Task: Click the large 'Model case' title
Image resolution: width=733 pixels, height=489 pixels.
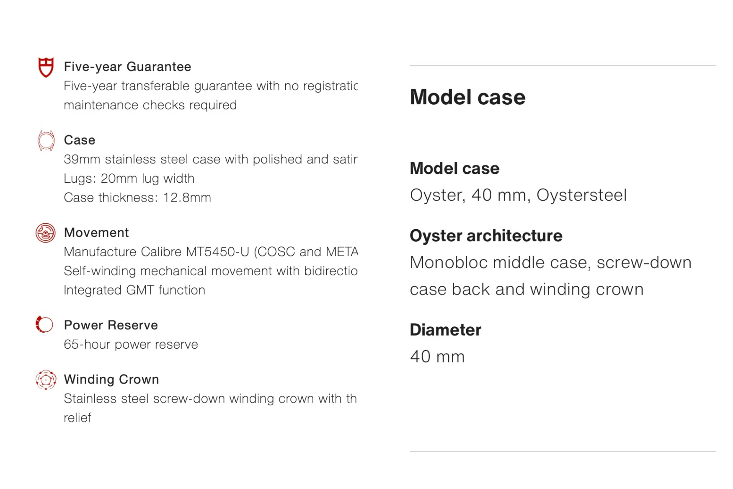Action: pyautogui.click(x=467, y=97)
